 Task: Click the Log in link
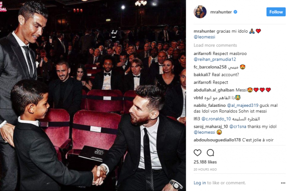tap(200, 183)
